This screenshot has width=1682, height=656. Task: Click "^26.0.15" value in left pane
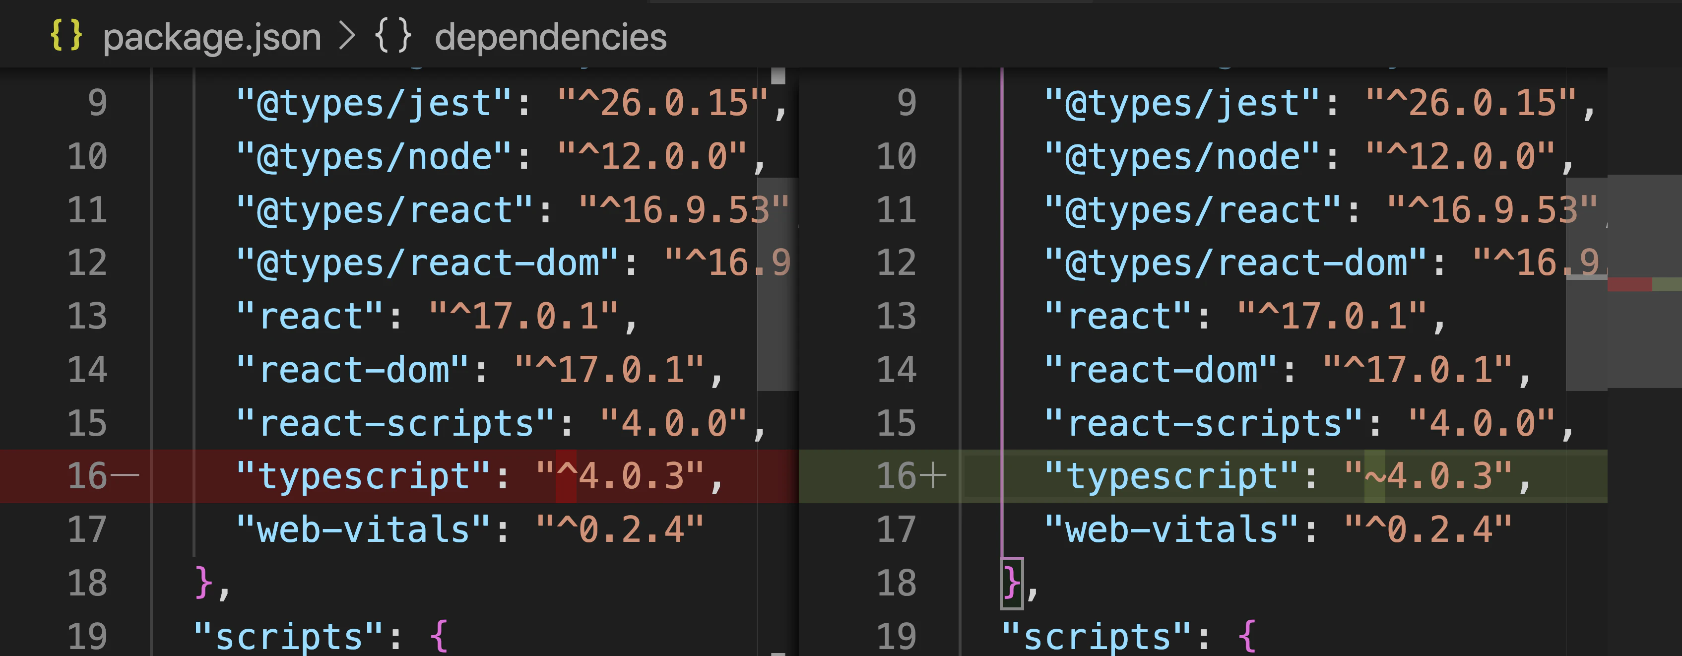click(663, 103)
